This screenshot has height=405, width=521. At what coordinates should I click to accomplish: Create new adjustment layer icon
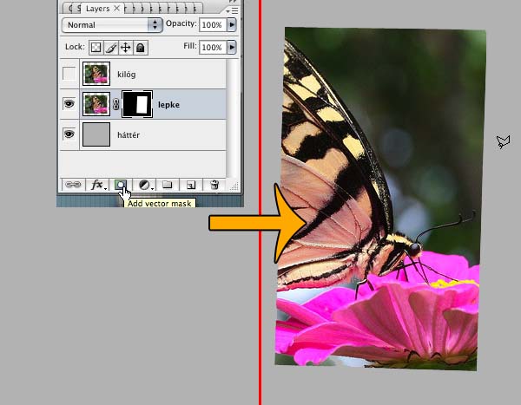point(144,185)
